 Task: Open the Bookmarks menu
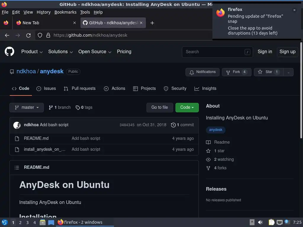point(65,12)
